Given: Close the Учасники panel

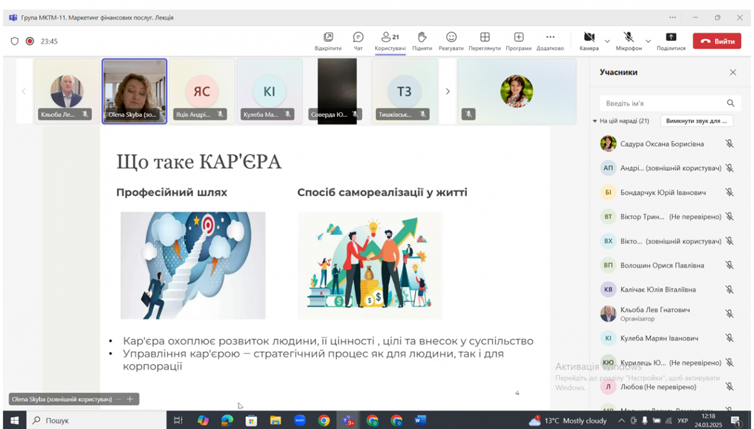Looking at the screenshot, I should click(733, 72).
